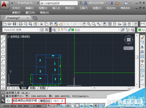Screen dimensions: 146x108
Task: Open Layer Properties Manager icon
Action: click(x=54, y=30)
